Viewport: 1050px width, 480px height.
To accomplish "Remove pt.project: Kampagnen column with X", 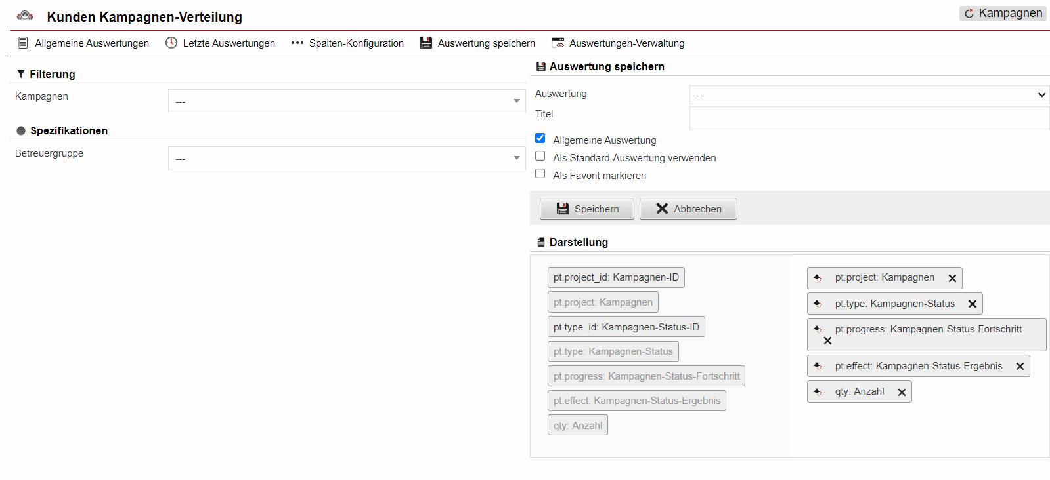I will click(x=952, y=278).
